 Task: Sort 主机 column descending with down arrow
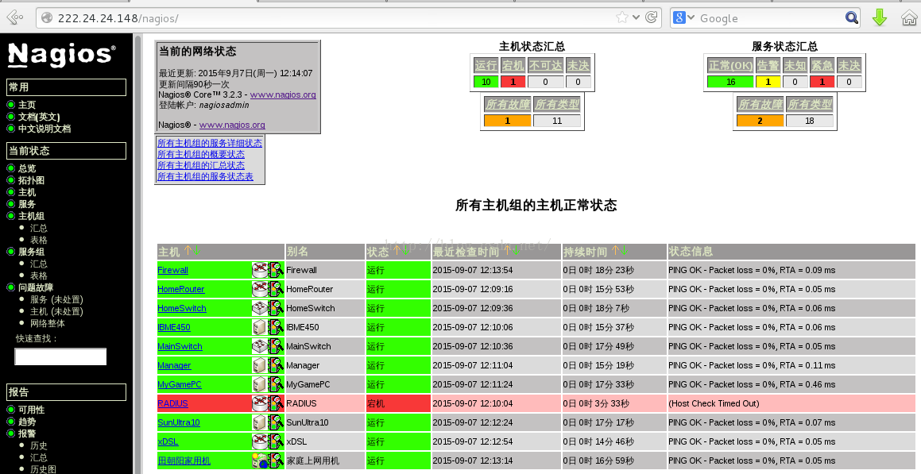coord(196,251)
